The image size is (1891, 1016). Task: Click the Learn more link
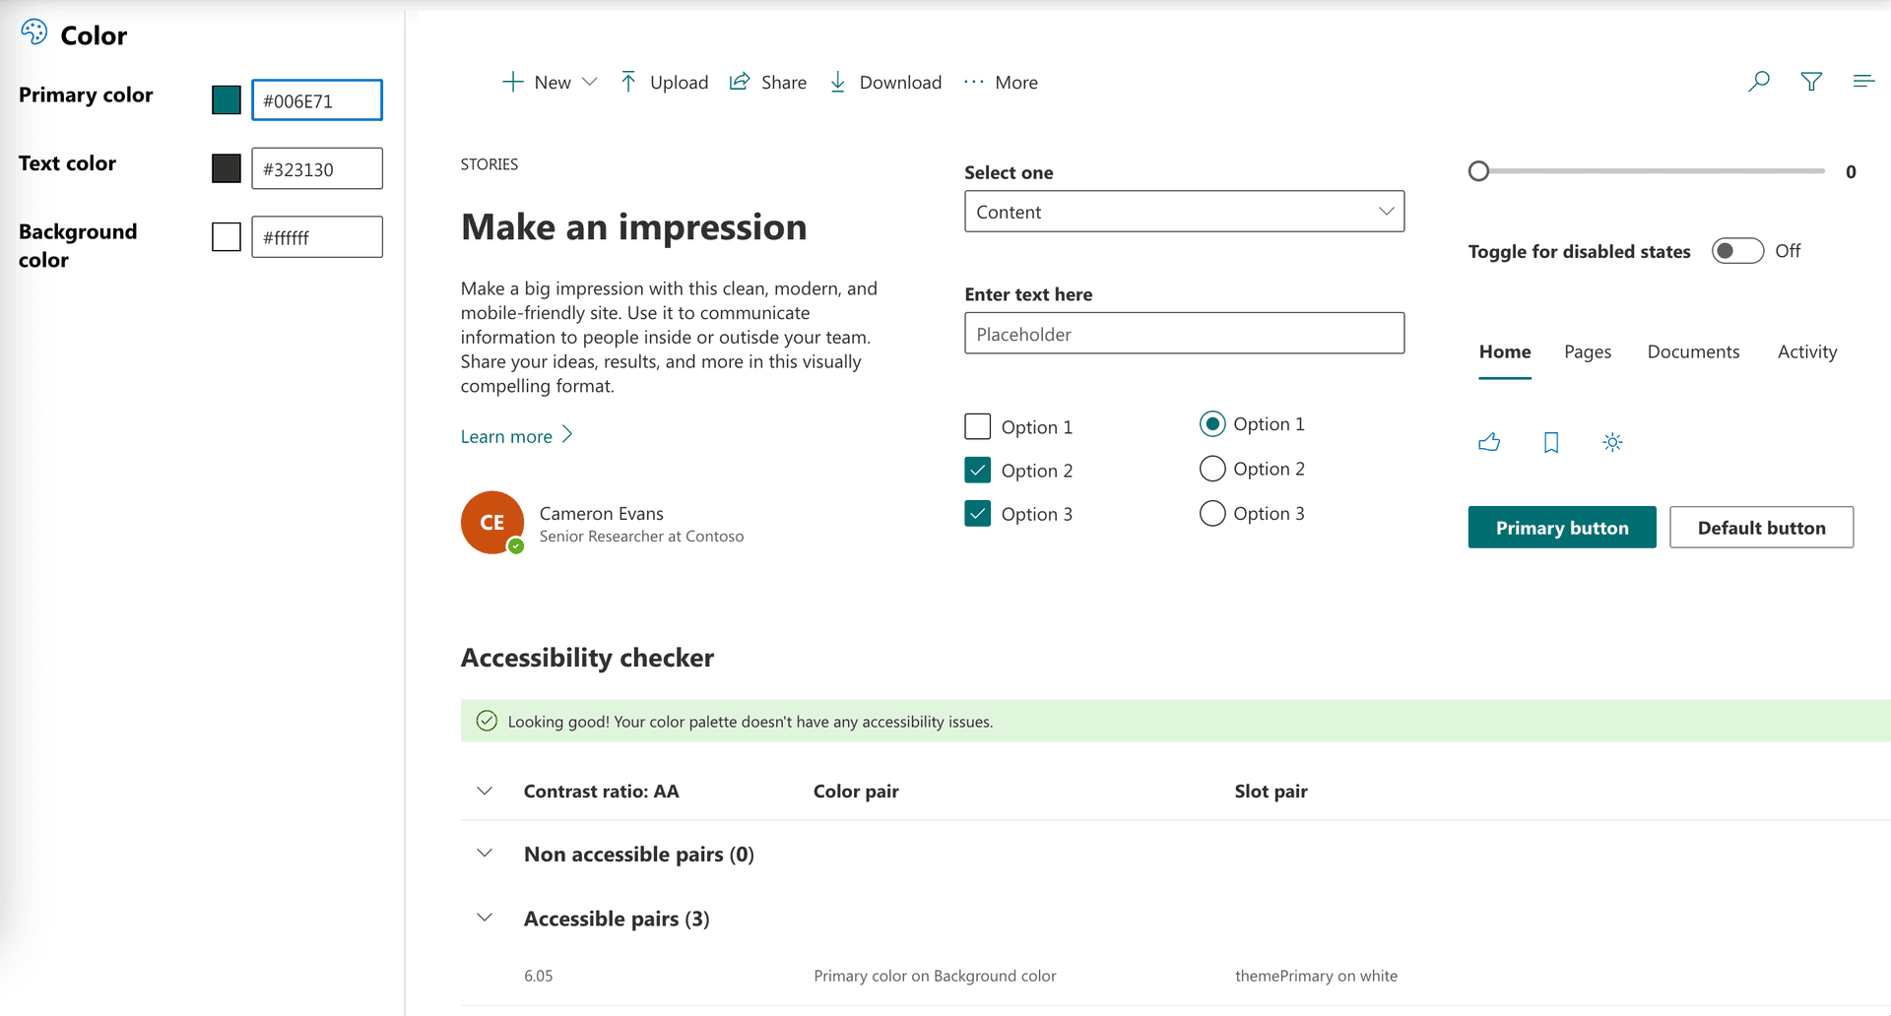[506, 435]
